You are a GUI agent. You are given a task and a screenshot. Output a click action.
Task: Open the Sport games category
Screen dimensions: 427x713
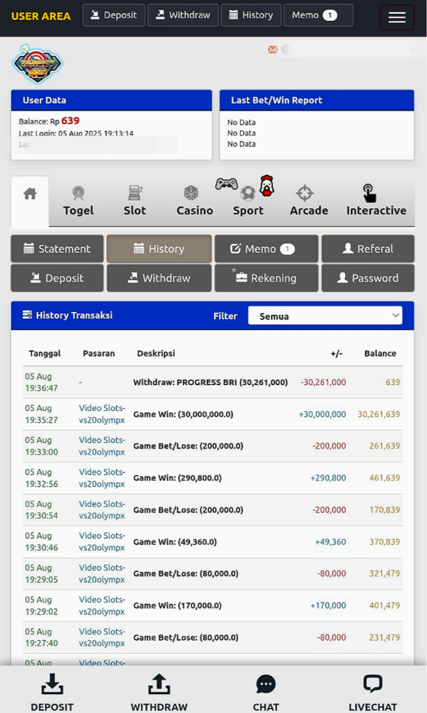(x=248, y=201)
